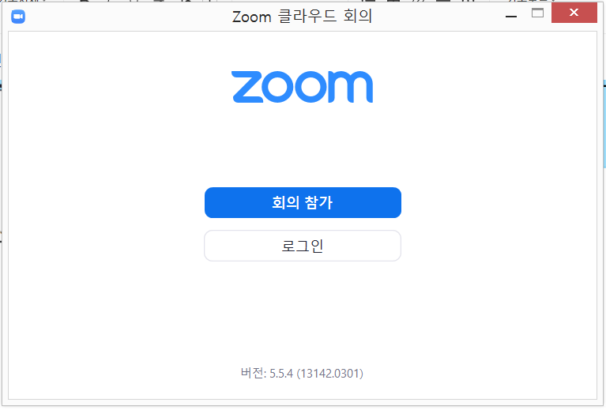Close the Zoom window with red X

(574, 13)
